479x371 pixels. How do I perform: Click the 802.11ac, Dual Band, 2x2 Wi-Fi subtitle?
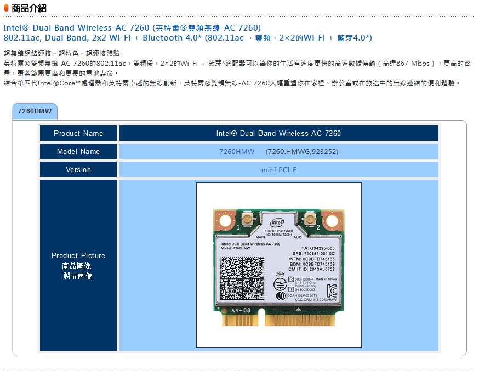point(188,38)
